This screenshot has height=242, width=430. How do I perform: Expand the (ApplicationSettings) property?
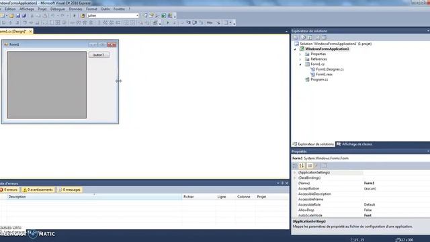point(295,173)
